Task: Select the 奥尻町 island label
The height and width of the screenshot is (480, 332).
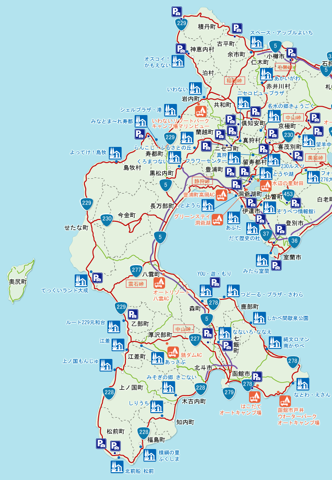Action: click(x=18, y=281)
